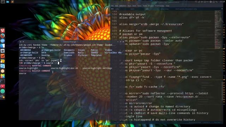Click the 'shopt -s histappend' line
This screenshot has height=127, width=226.
[157, 120]
